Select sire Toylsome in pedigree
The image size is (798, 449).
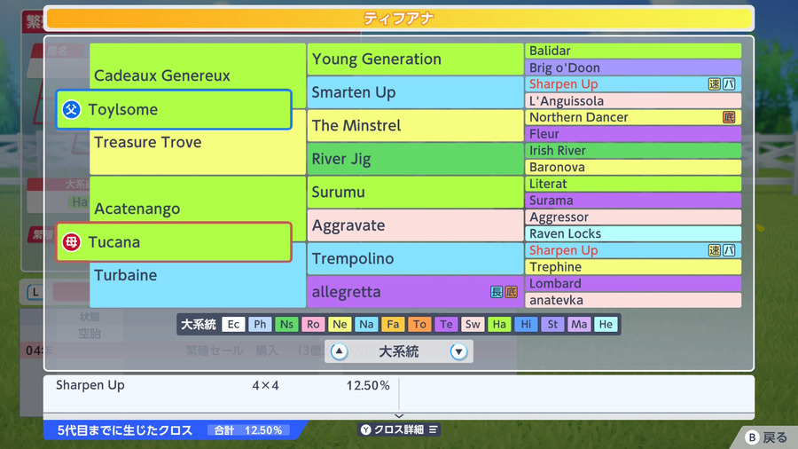coord(174,109)
